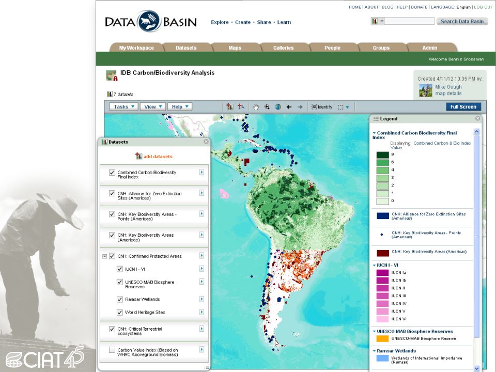Open the Tasks dropdown menu
The height and width of the screenshot is (372, 496).
pos(124,107)
